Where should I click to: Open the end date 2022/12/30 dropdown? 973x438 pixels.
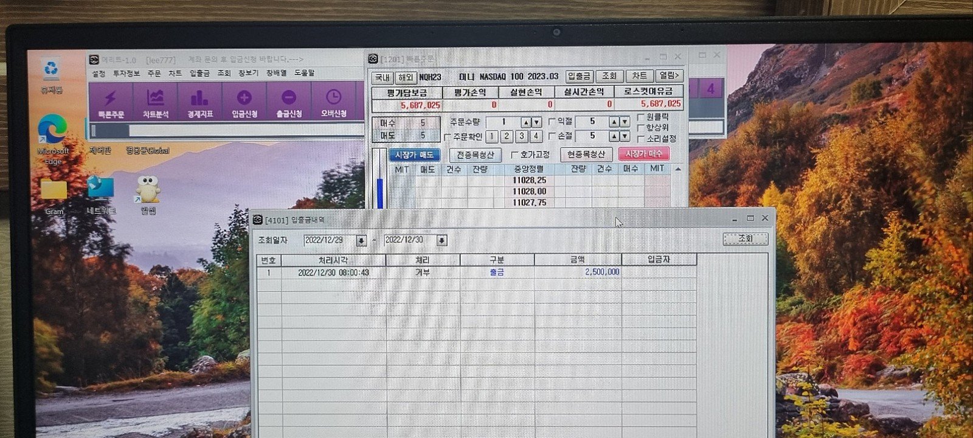pyautogui.click(x=441, y=240)
